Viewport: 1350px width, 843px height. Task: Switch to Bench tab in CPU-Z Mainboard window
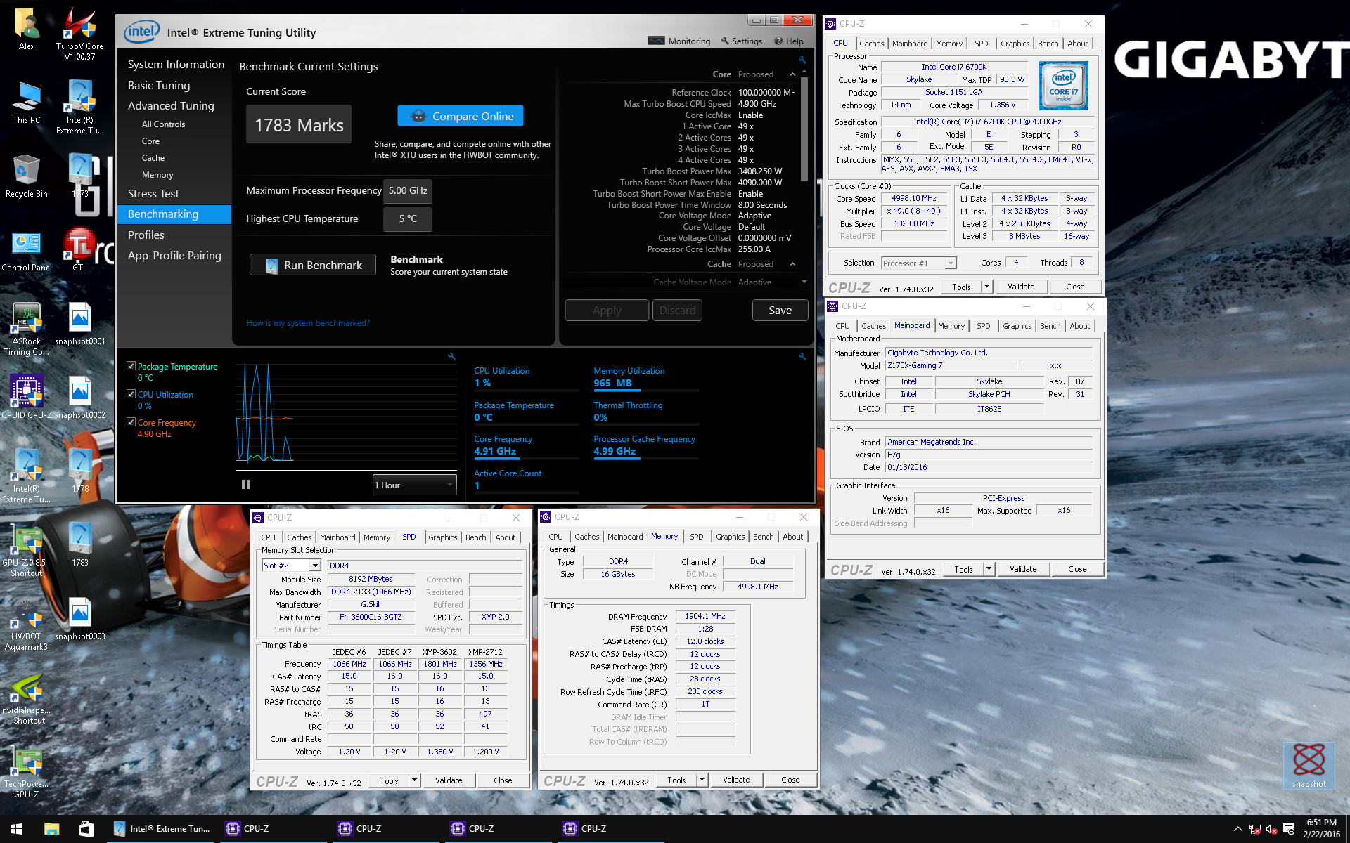click(x=1050, y=326)
